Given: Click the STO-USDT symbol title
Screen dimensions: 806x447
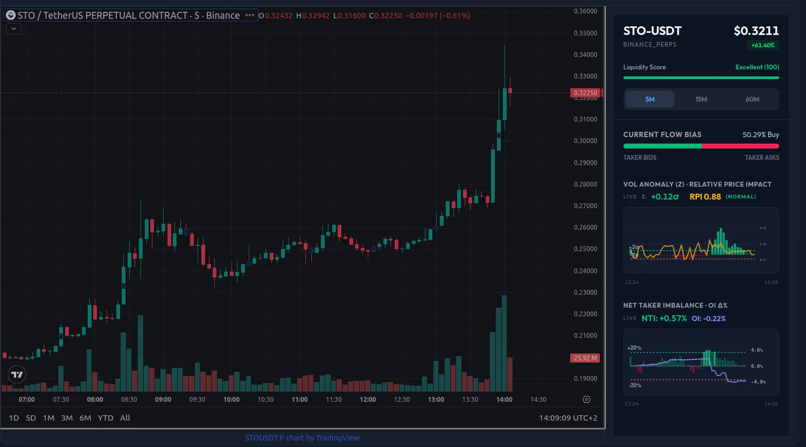Looking at the screenshot, I should point(652,31).
